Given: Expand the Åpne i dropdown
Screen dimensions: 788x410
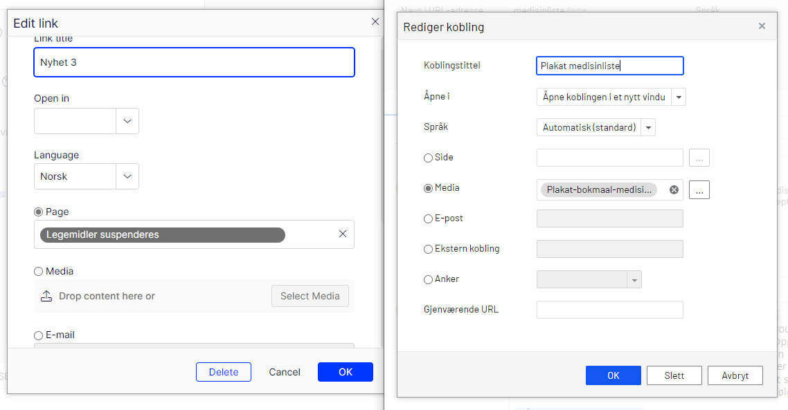Looking at the screenshot, I should (x=679, y=97).
